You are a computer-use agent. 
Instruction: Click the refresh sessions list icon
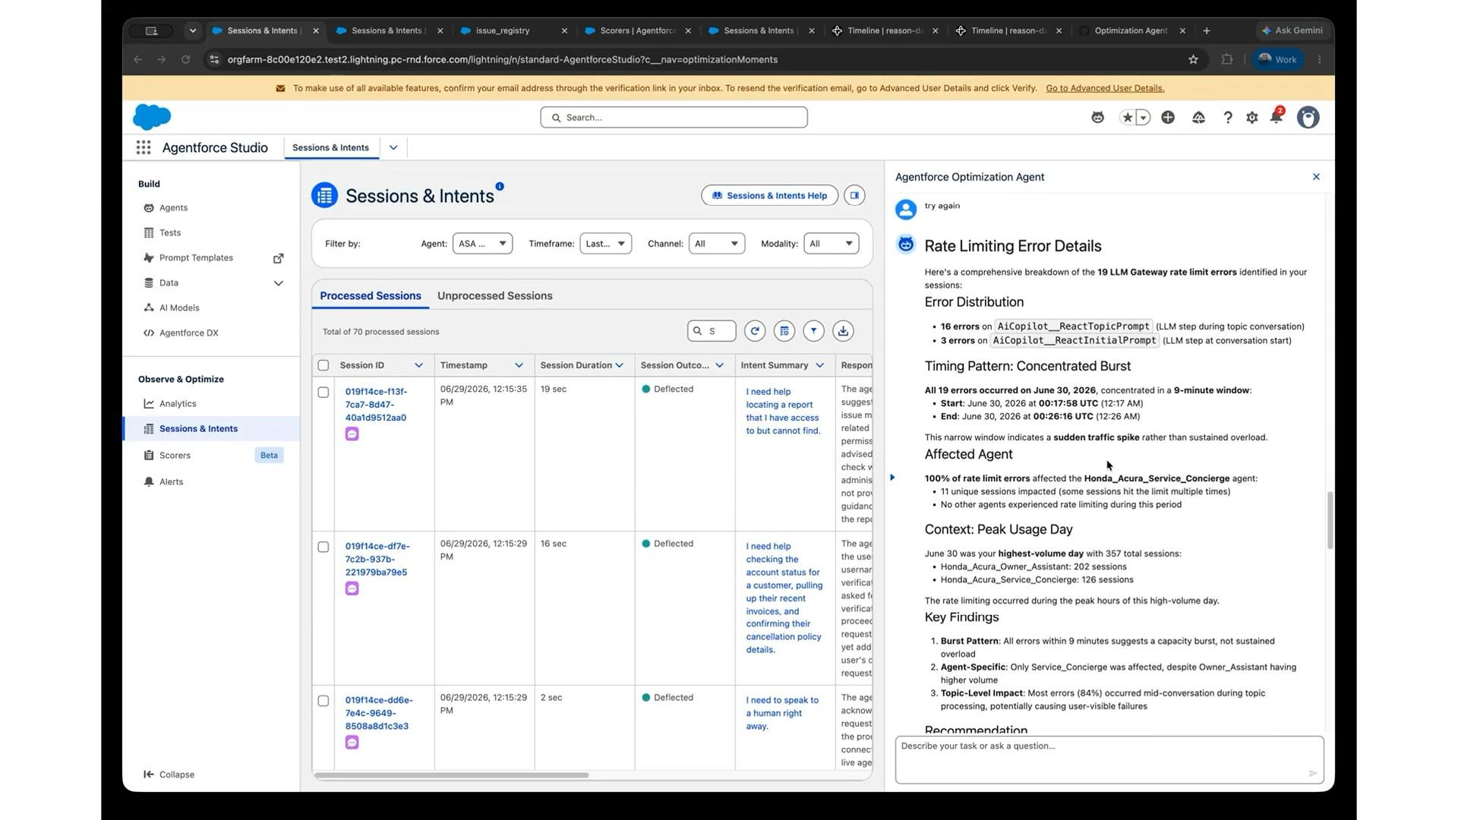click(754, 331)
